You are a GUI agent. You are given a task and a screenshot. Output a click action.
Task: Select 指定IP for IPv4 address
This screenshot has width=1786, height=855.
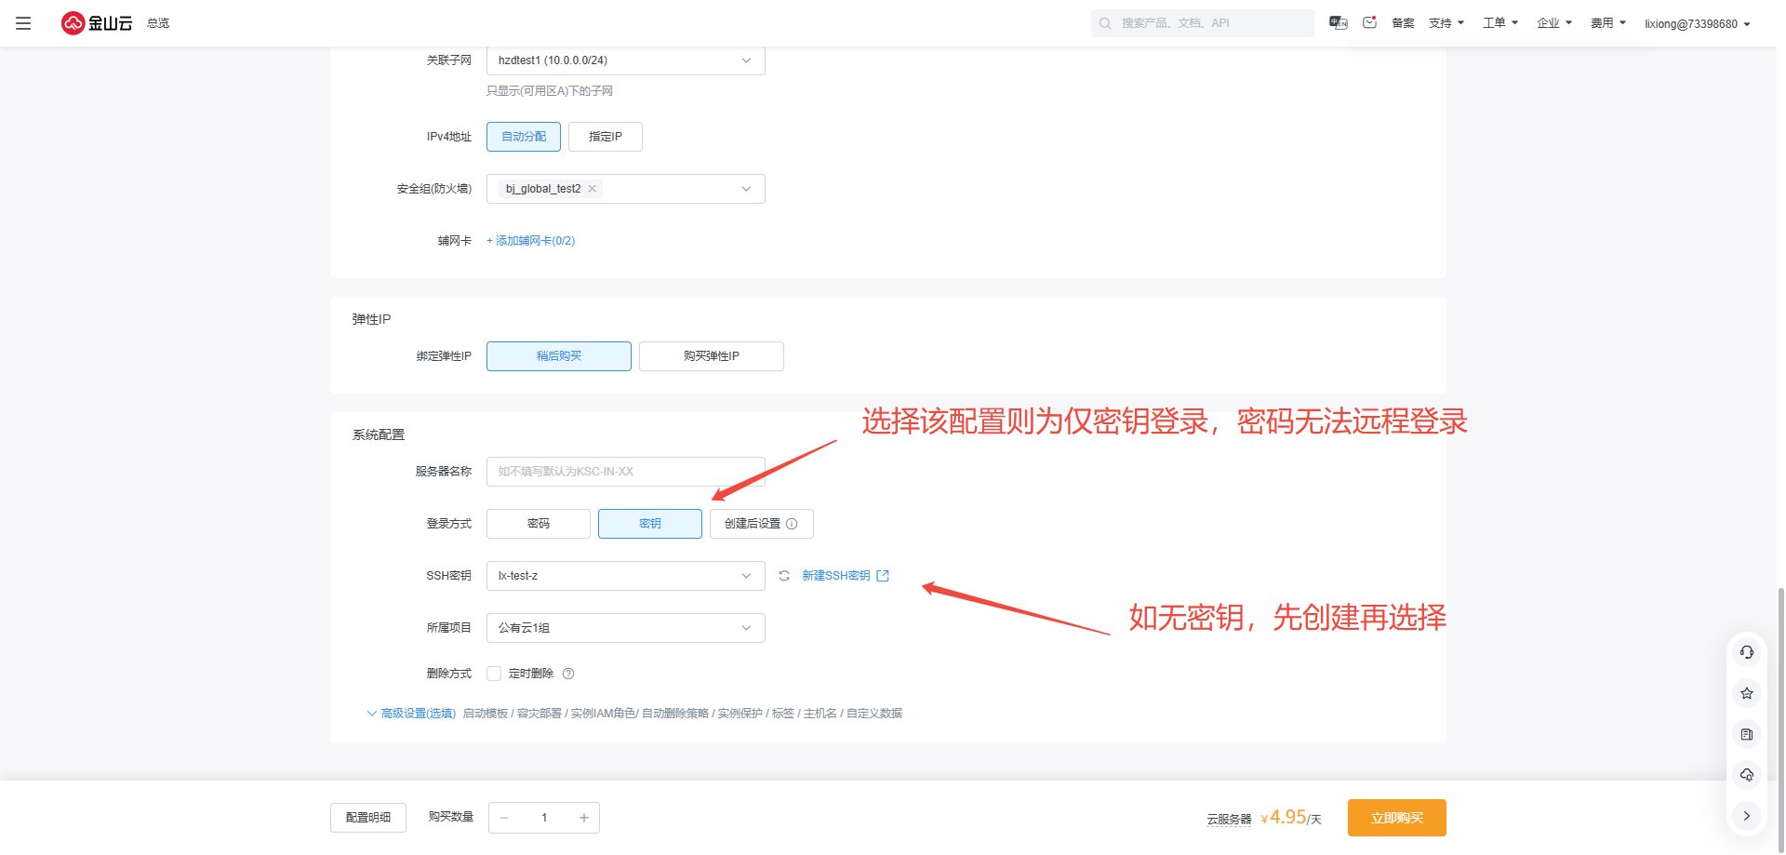606,137
